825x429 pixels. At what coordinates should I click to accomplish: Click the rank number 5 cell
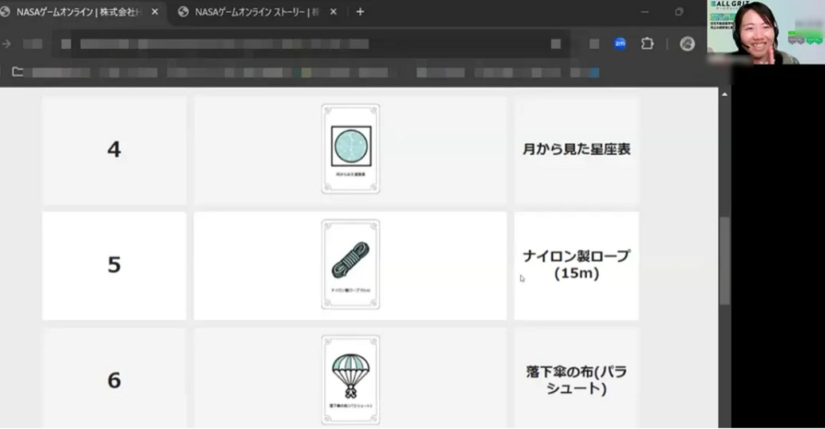point(114,266)
